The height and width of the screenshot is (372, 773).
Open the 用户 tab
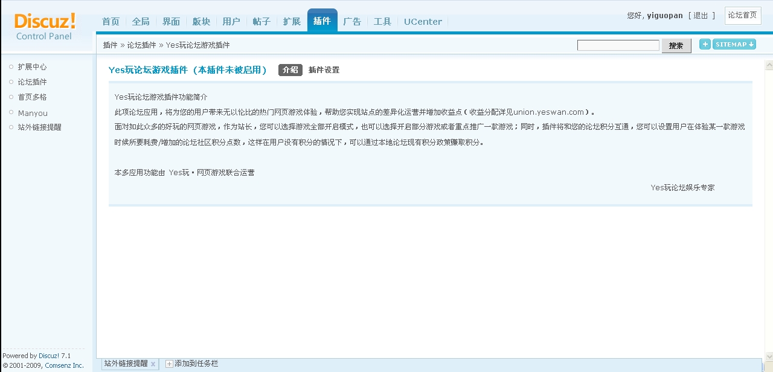point(231,21)
